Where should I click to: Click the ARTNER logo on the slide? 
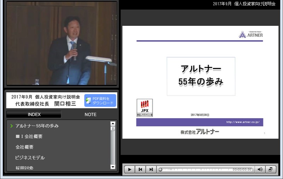coord(251,34)
